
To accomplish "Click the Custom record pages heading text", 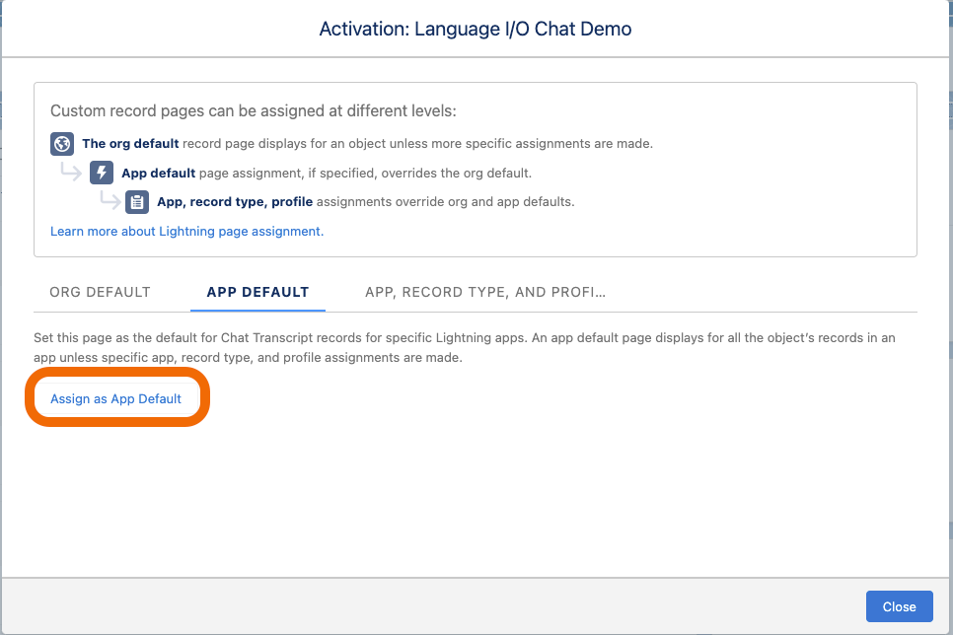I will (253, 111).
